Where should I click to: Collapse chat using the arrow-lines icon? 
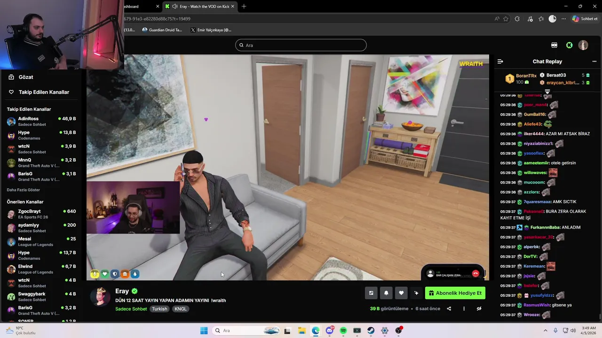click(x=500, y=61)
